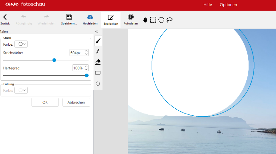Select the brush paint tool
Viewport: 276px width, 154px height.
(98, 41)
